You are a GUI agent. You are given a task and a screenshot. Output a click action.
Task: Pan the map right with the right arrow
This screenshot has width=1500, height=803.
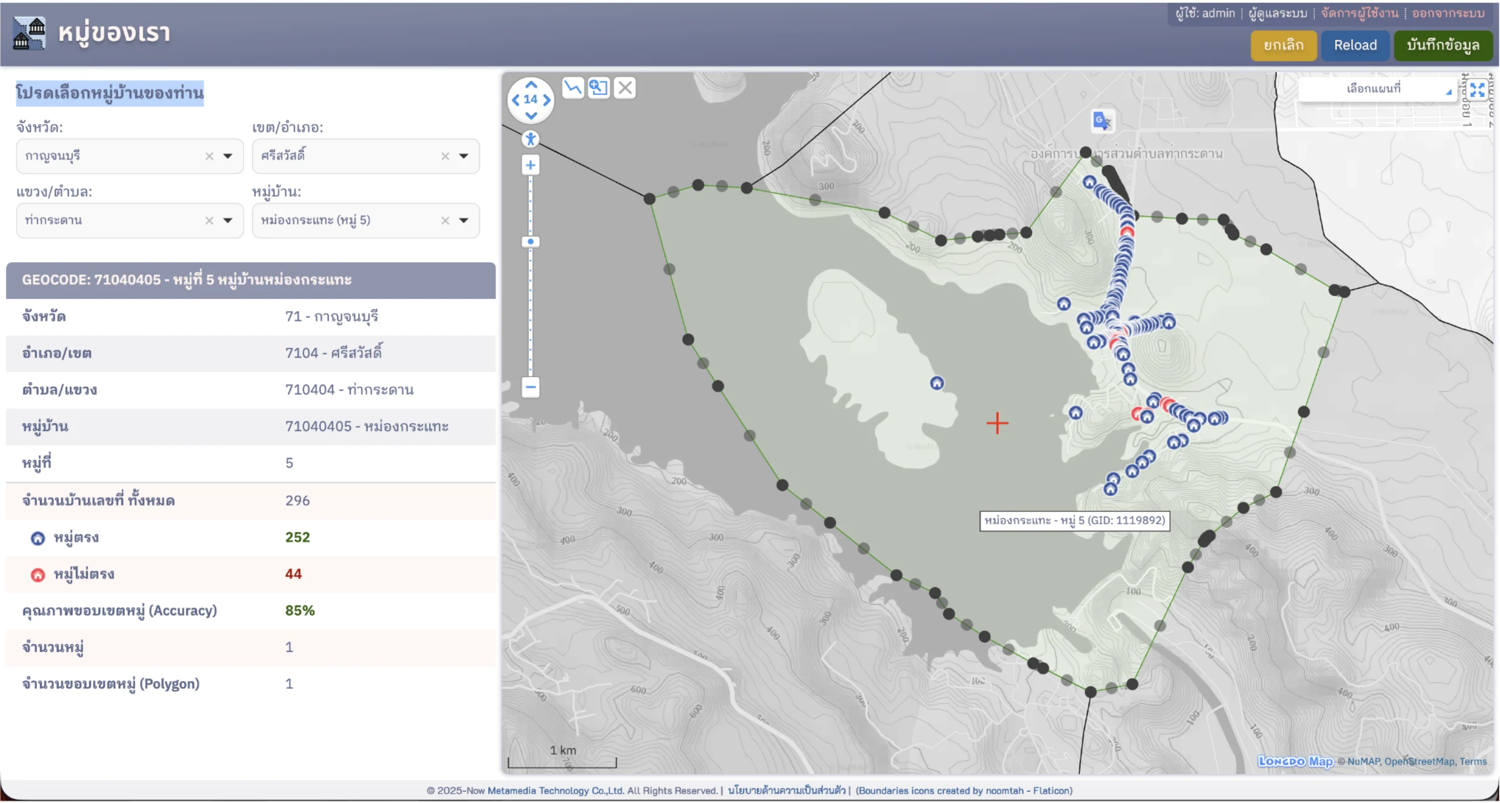pos(546,100)
